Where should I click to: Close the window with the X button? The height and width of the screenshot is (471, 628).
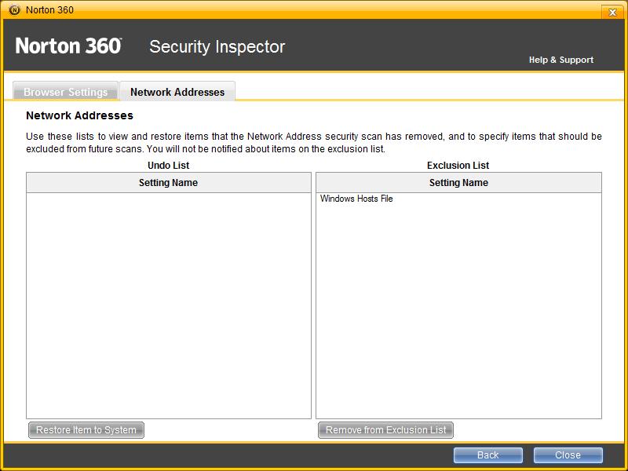[x=612, y=11]
